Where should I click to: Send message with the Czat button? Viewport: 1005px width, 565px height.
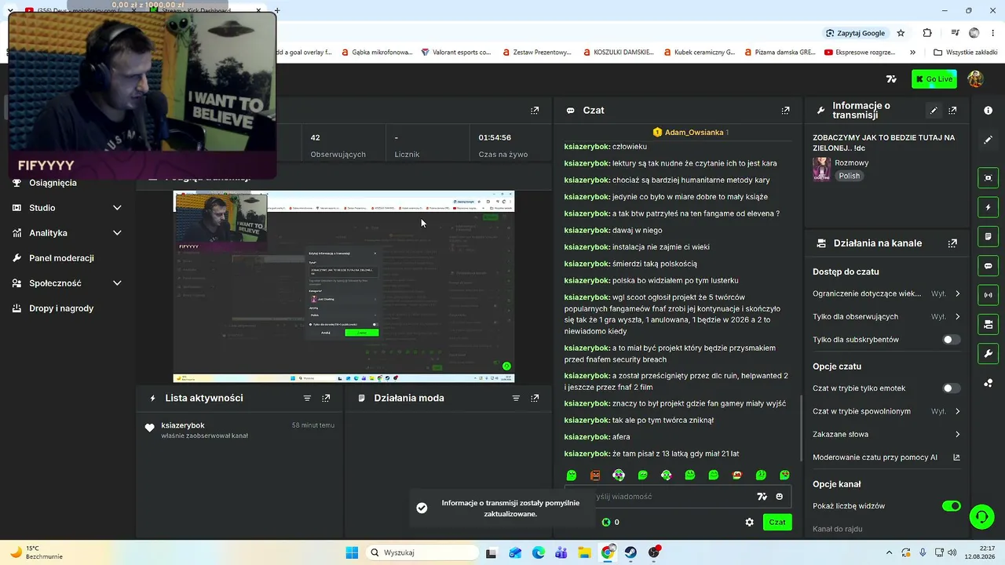click(x=777, y=522)
